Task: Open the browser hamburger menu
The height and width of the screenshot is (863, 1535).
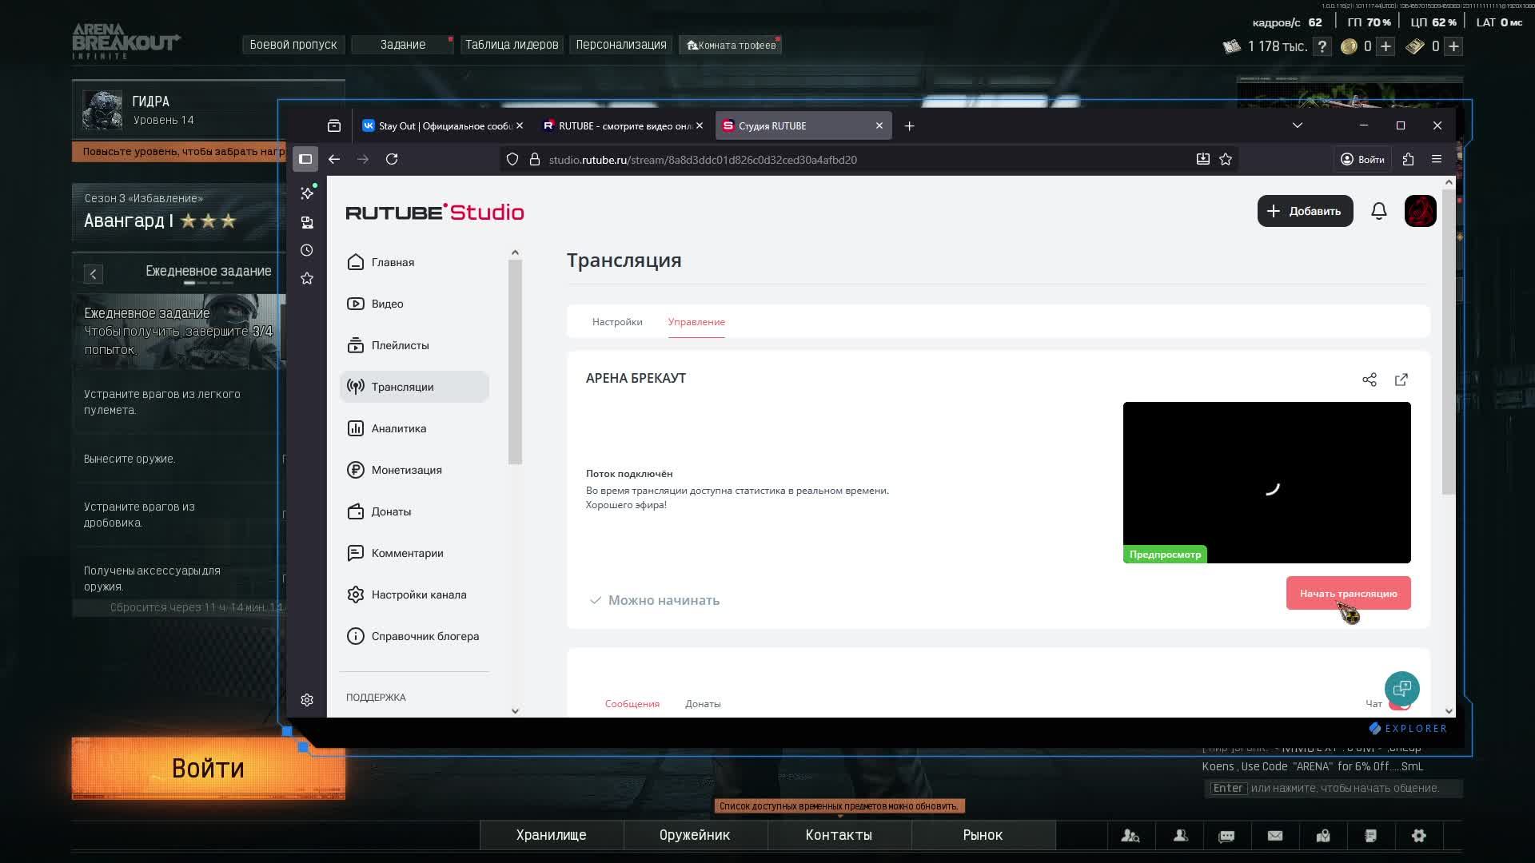Action: (x=1437, y=159)
